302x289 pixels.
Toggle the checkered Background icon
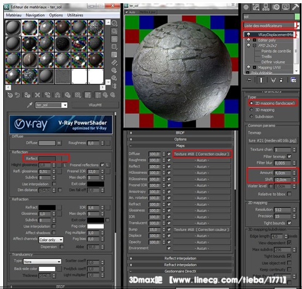[x=114, y=39]
